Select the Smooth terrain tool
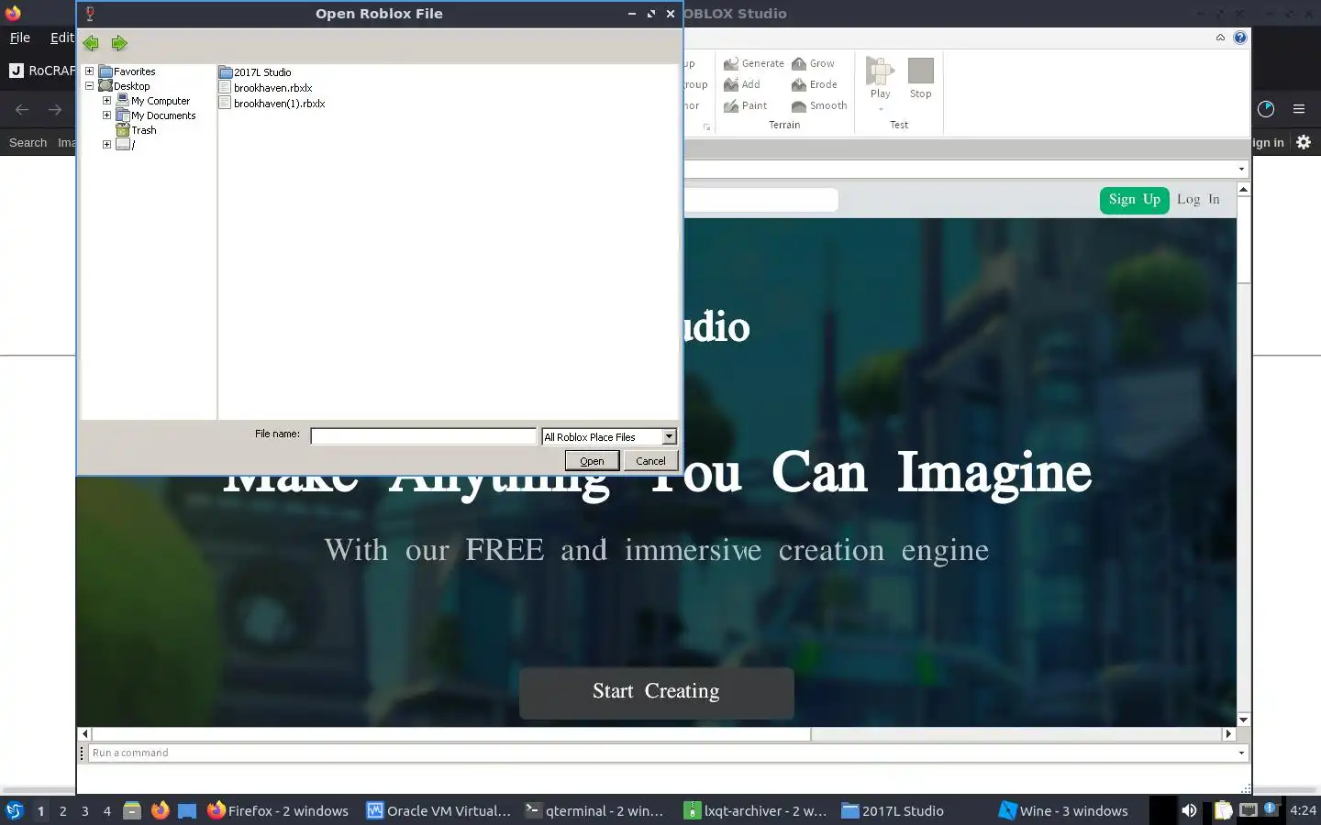 pyautogui.click(x=819, y=105)
